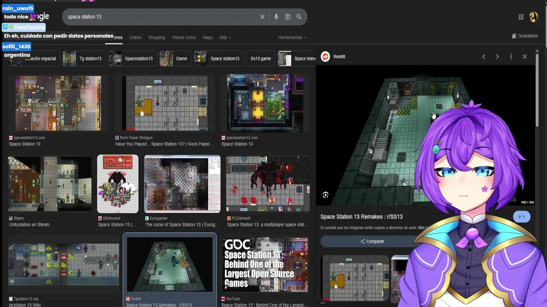
Task: Open 'tg/station 13 Wiki' caption link
Action: pyautogui.click(x=25, y=305)
